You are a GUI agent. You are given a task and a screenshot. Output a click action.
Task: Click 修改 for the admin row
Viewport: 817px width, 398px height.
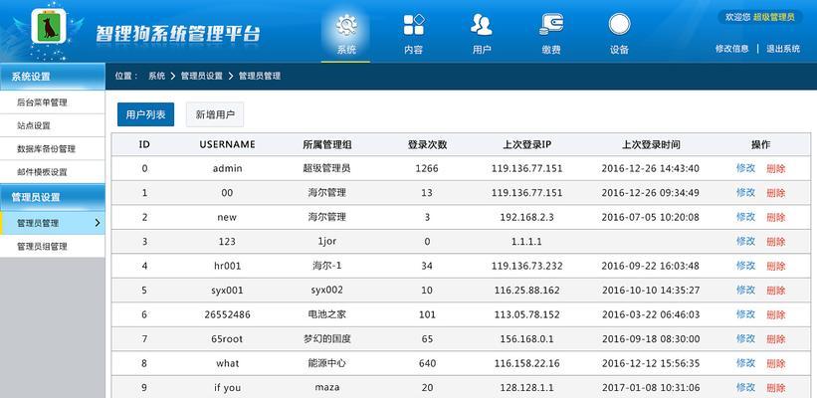click(745, 168)
